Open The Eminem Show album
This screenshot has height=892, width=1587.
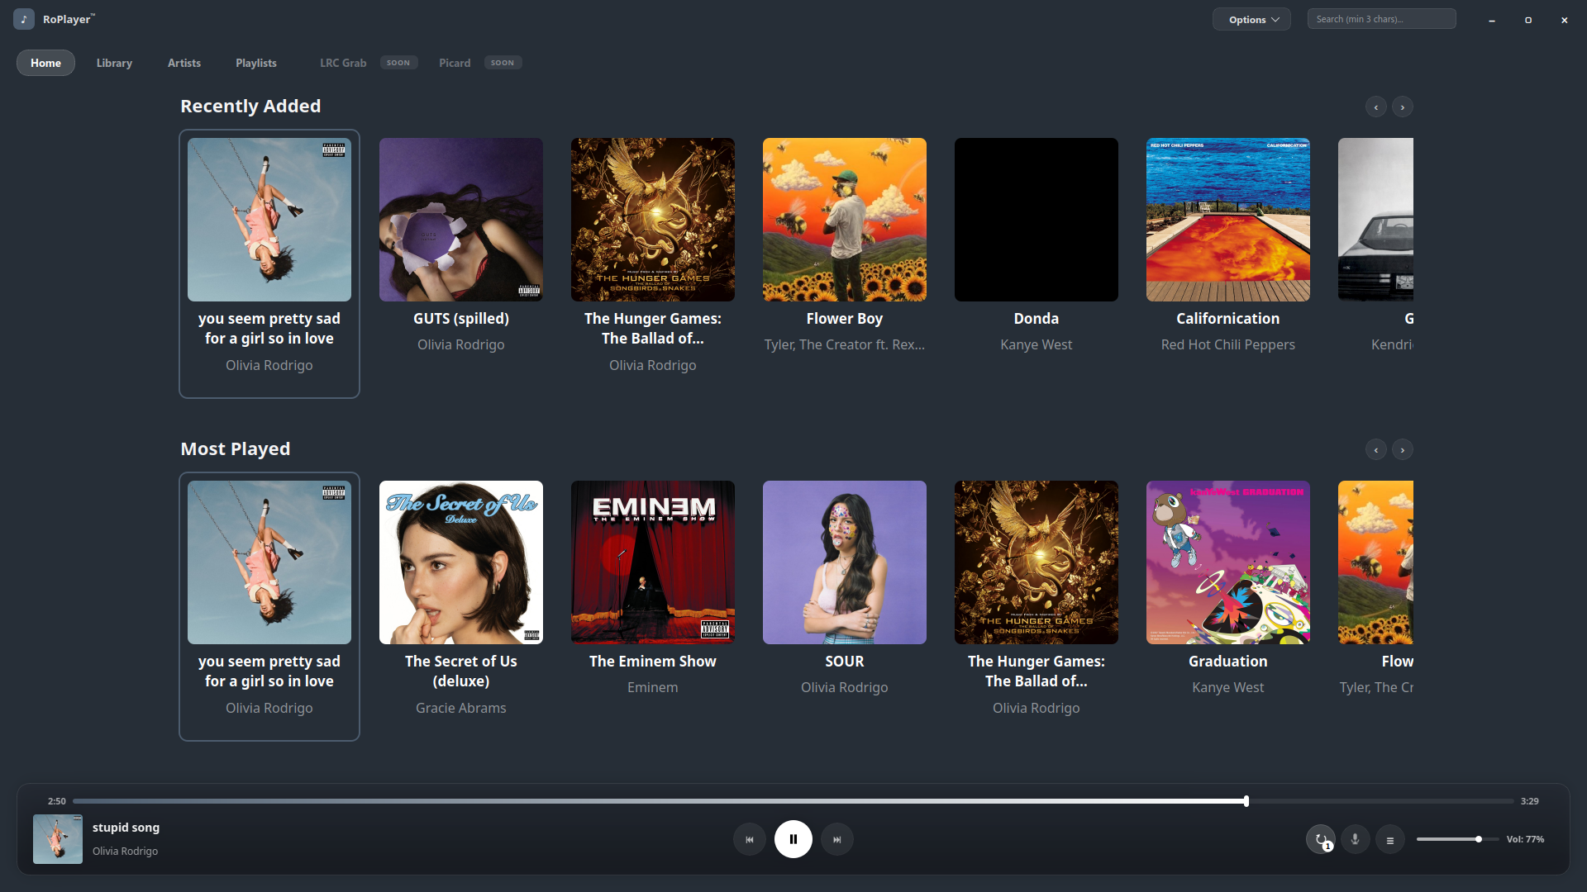[653, 562]
